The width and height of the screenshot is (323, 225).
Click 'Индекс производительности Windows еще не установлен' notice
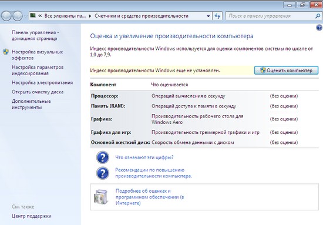click(155, 70)
